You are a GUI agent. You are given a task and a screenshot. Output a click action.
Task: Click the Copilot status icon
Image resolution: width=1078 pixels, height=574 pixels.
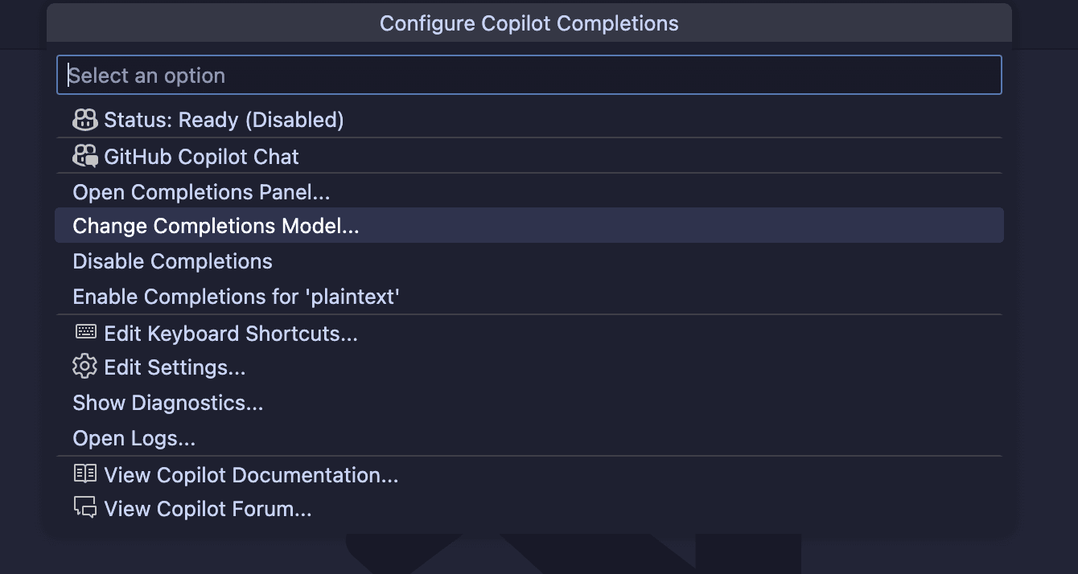click(84, 120)
